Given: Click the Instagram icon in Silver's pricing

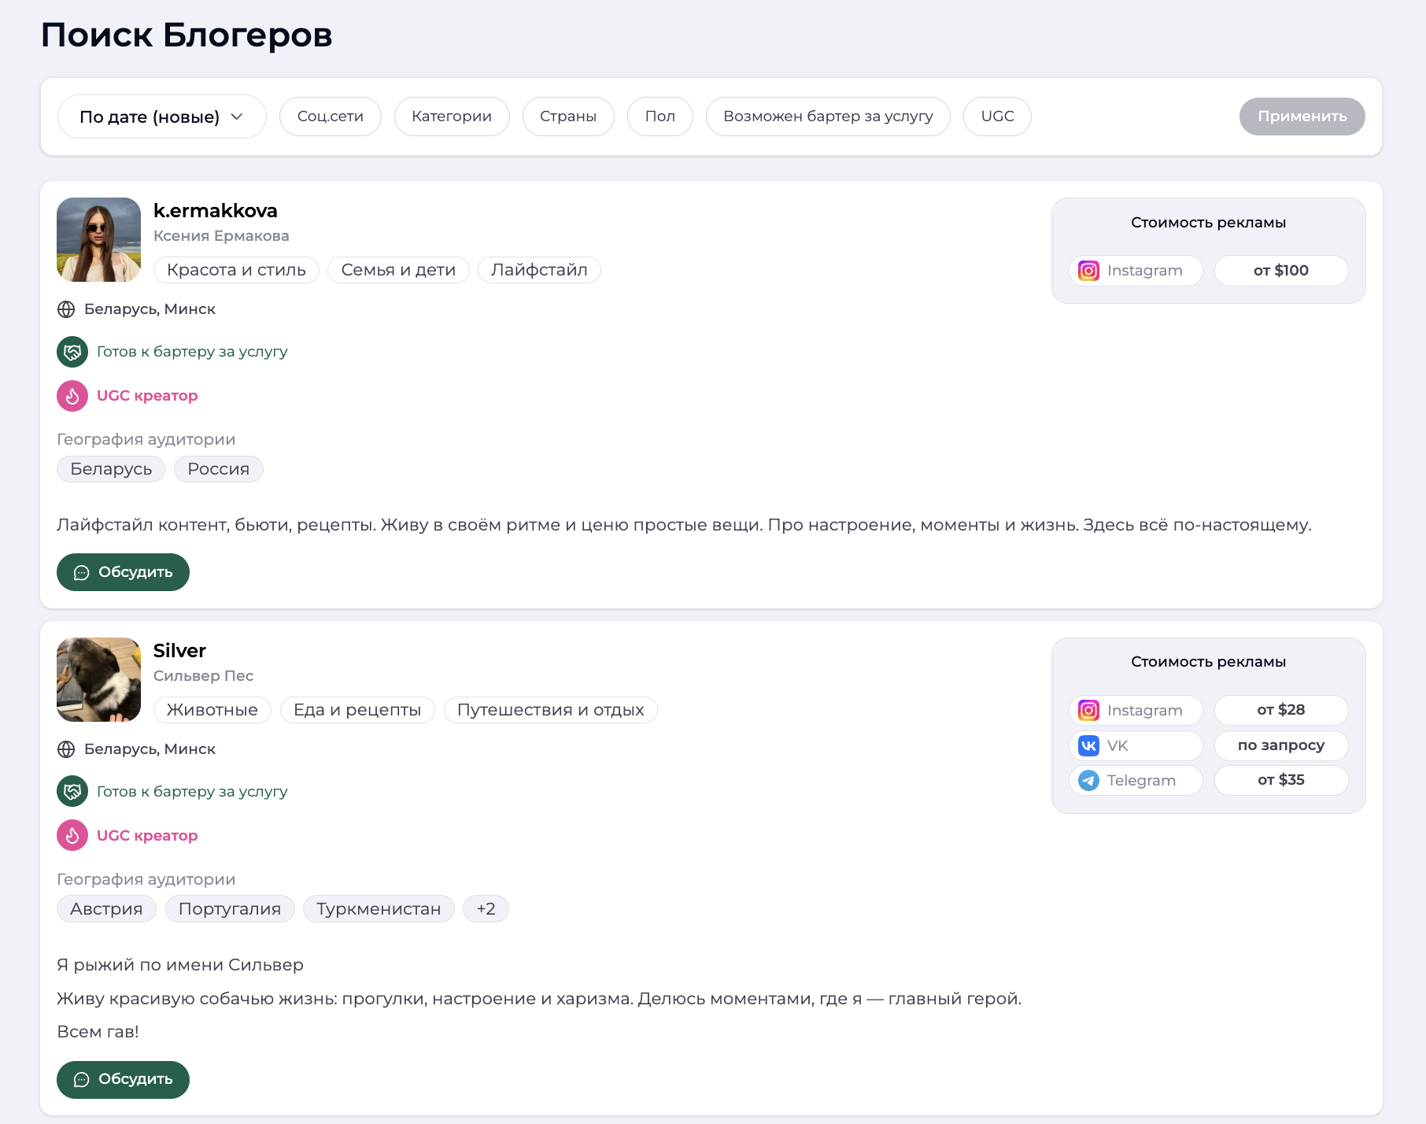Looking at the screenshot, I should tap(1088, 710).
